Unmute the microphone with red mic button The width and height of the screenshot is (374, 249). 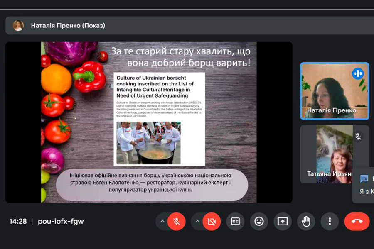(177, 221)
